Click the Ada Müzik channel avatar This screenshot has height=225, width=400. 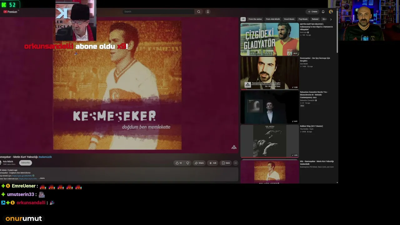[x=1, y=162]
